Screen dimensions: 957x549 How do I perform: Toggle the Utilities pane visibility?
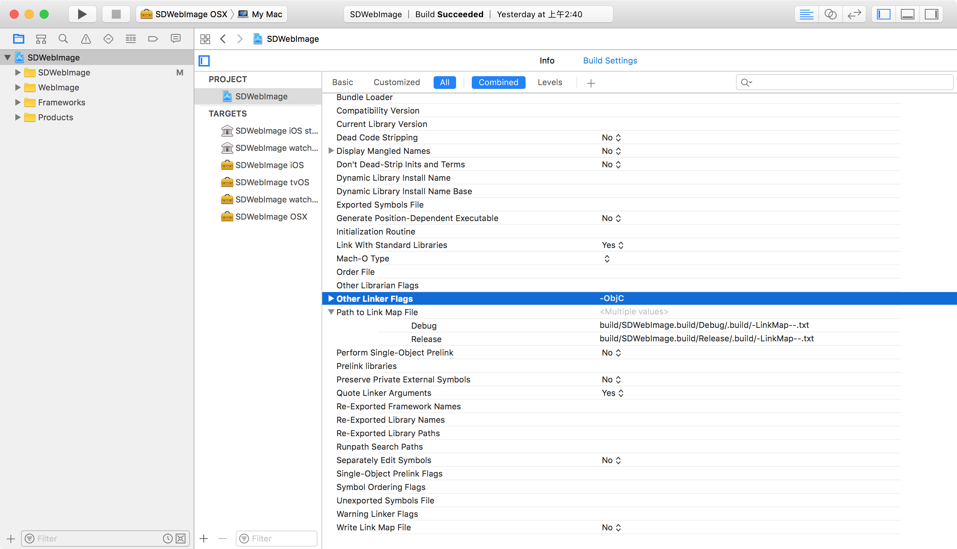click(931, 14)
